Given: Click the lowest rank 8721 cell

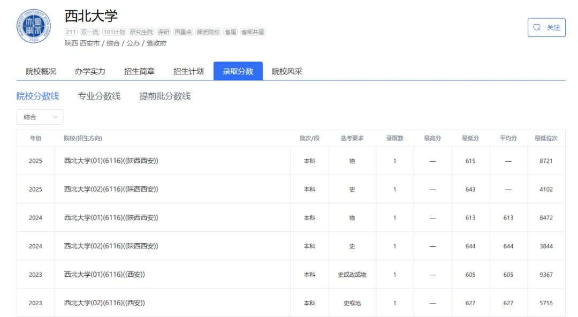Looking at the screenshot, I should (x=546, y=161).
